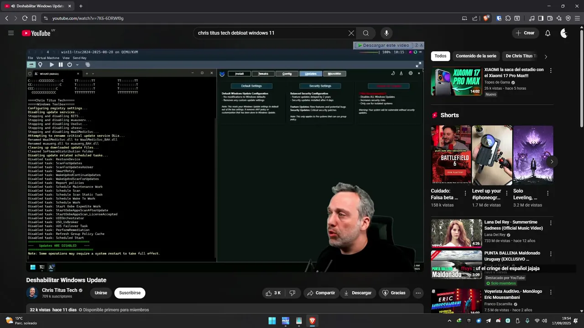584x328 pixels.
Task: Open Telegram from the system tray
Action: (489, 321)
